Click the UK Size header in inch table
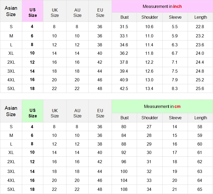Viewport: 213px width, 194px height. coord(55,13)
